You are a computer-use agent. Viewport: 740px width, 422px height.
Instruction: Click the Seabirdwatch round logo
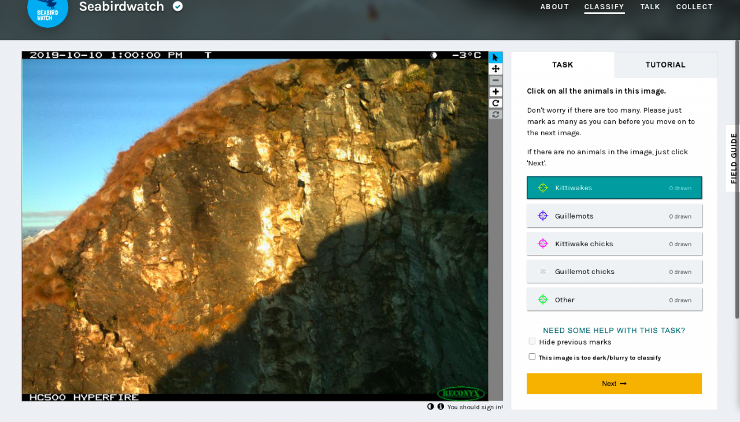pos(47,8)
